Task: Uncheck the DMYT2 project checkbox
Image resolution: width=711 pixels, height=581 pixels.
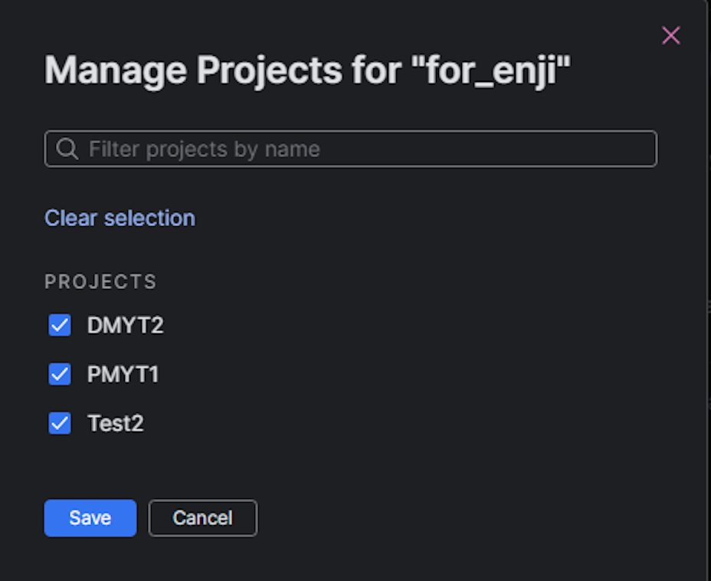Action: (60, 325)
